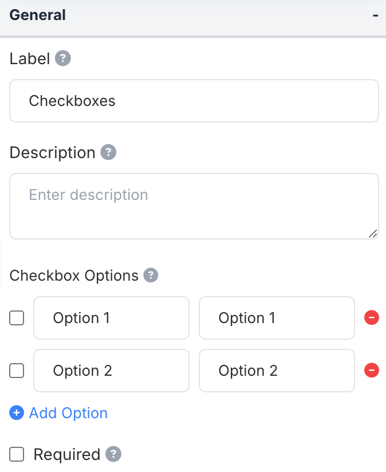Viewport: 386px width, 472px height.
Task: Select the right Option 2 text field
Action: click(277, 371)
